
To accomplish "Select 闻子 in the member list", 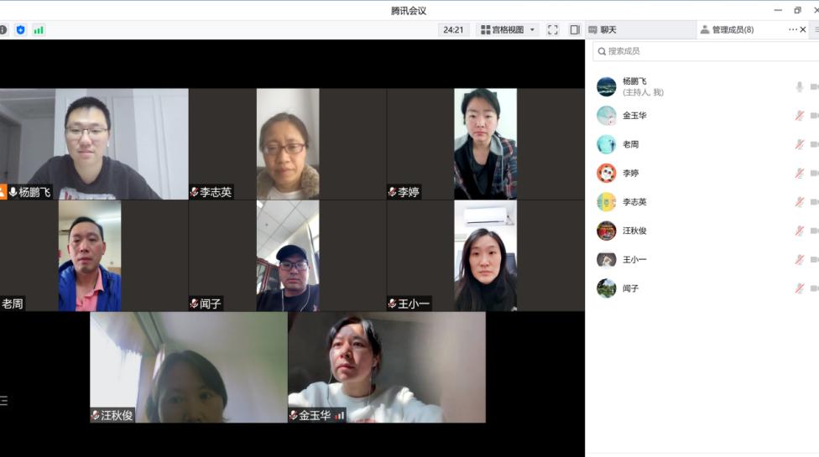I will click(x=630, y=288).
